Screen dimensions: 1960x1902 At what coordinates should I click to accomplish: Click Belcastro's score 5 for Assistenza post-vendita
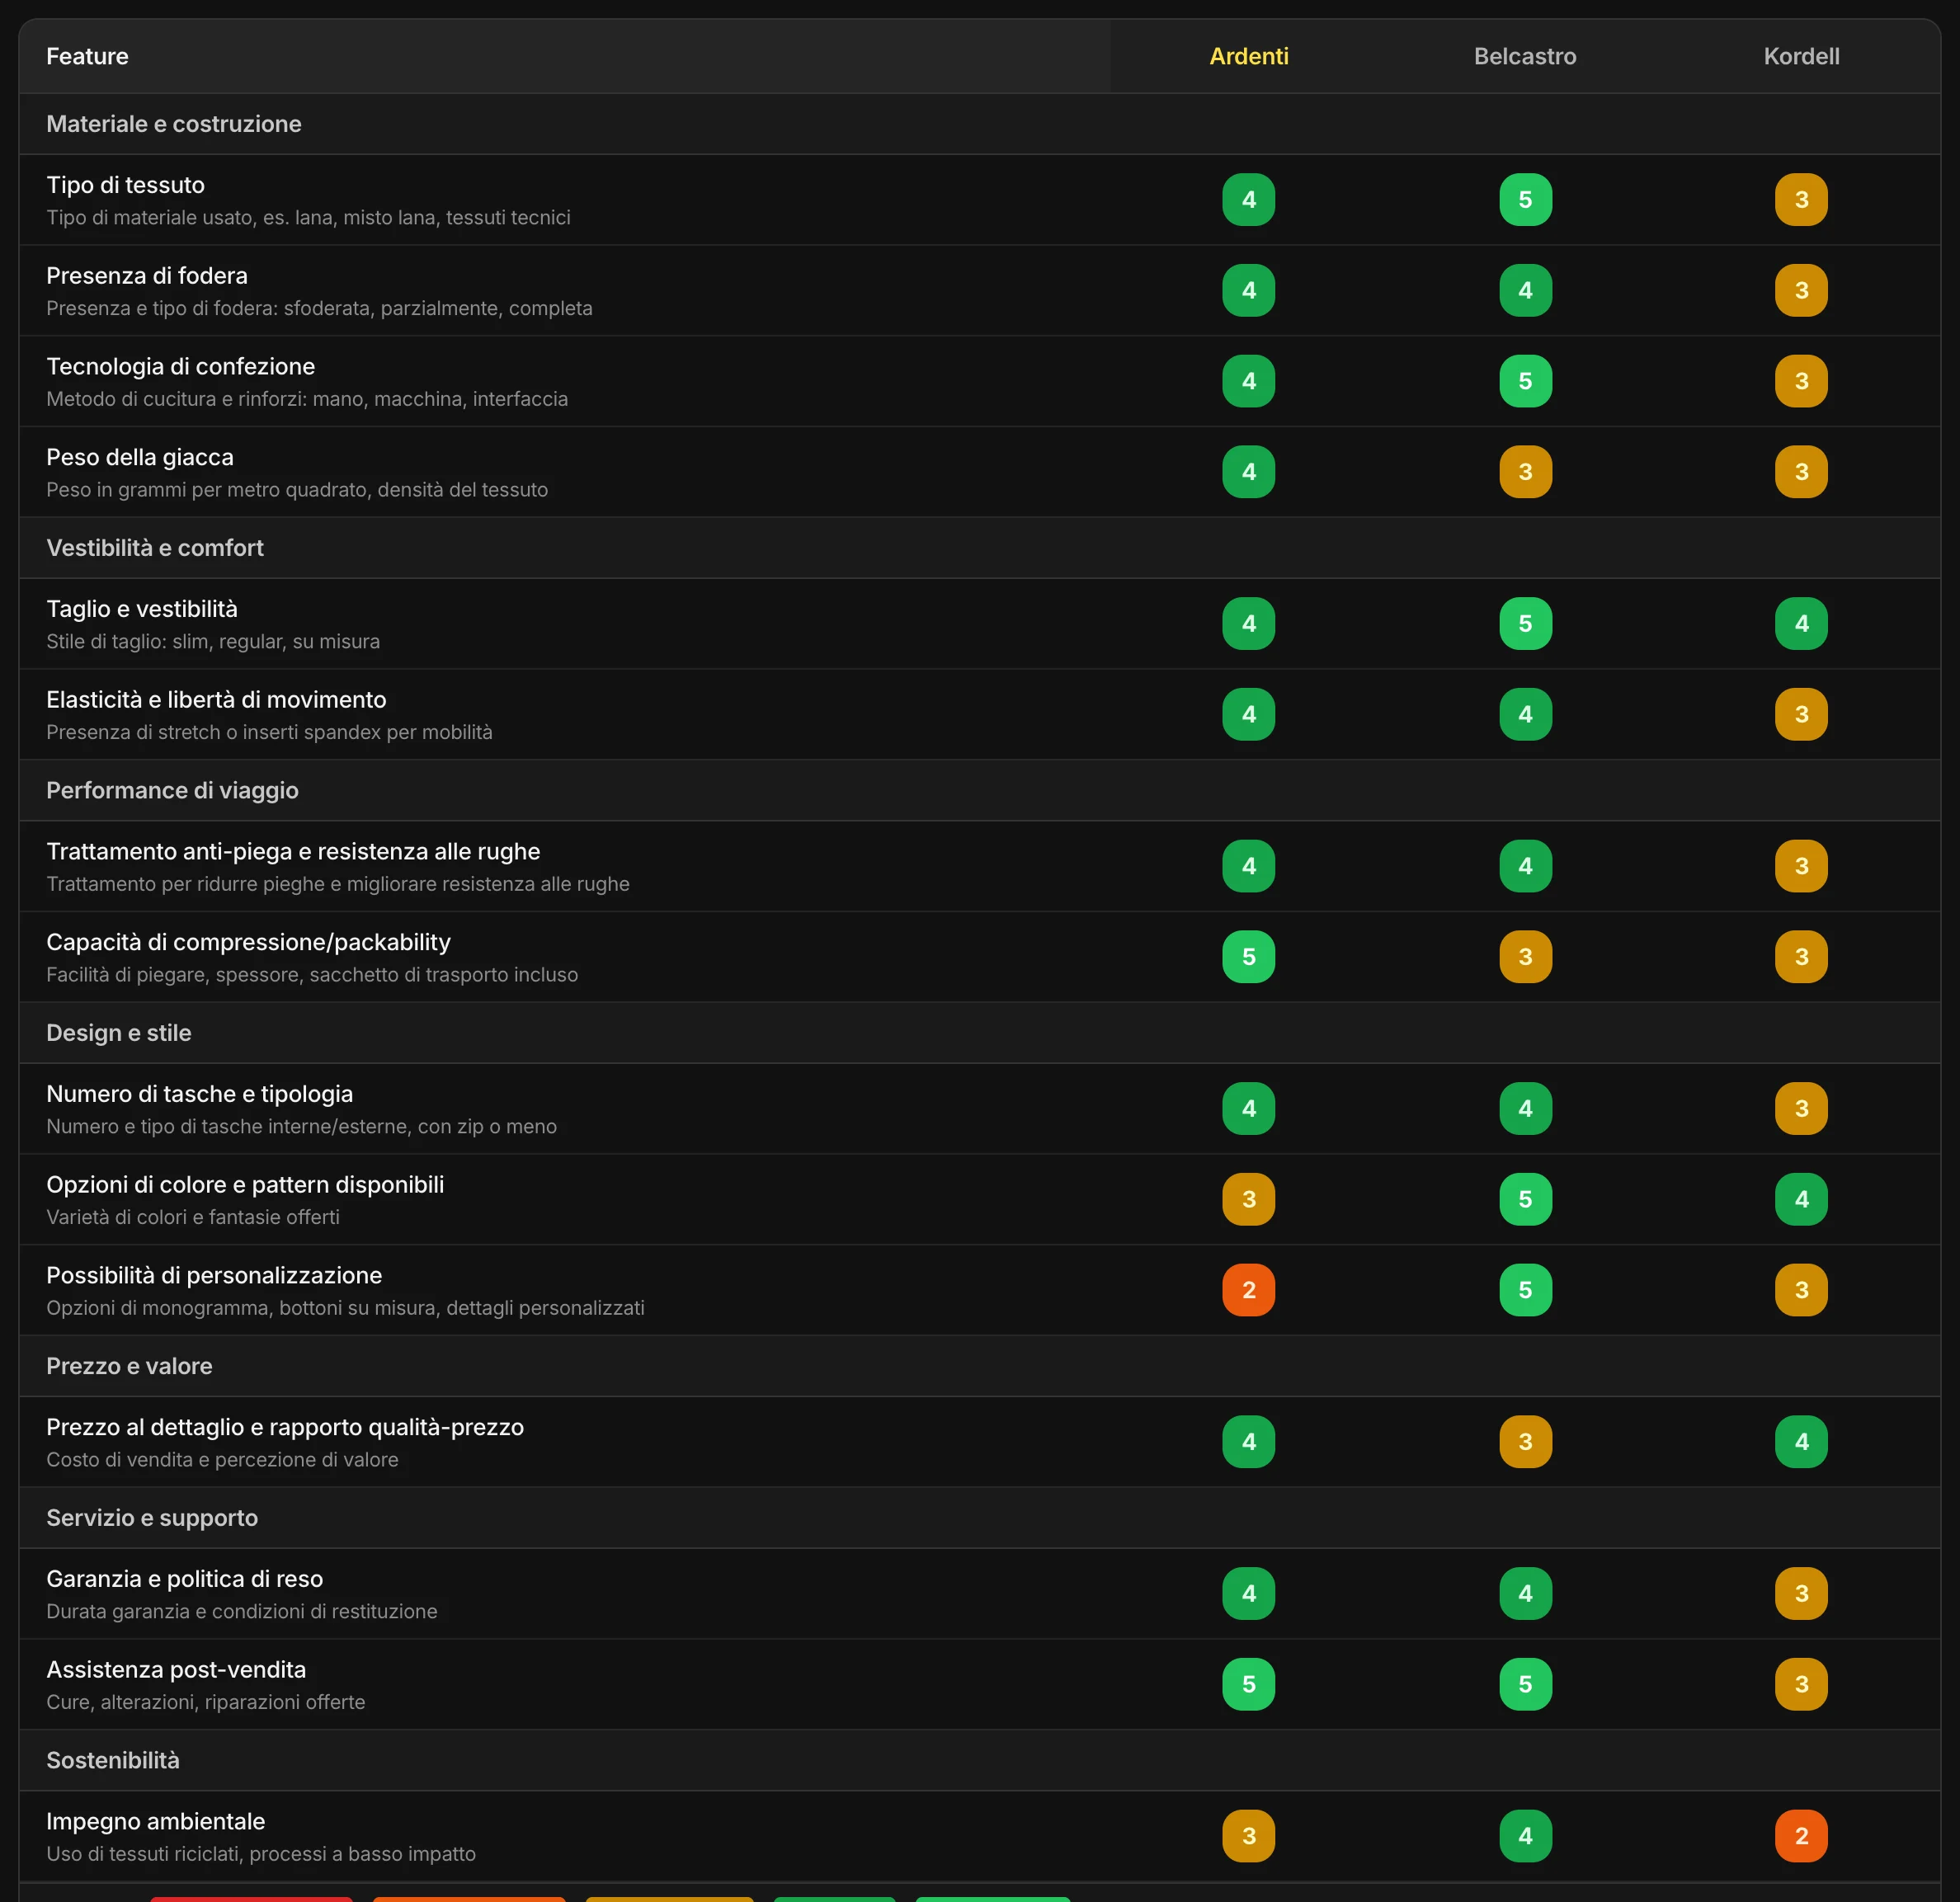point(1525,1684)
